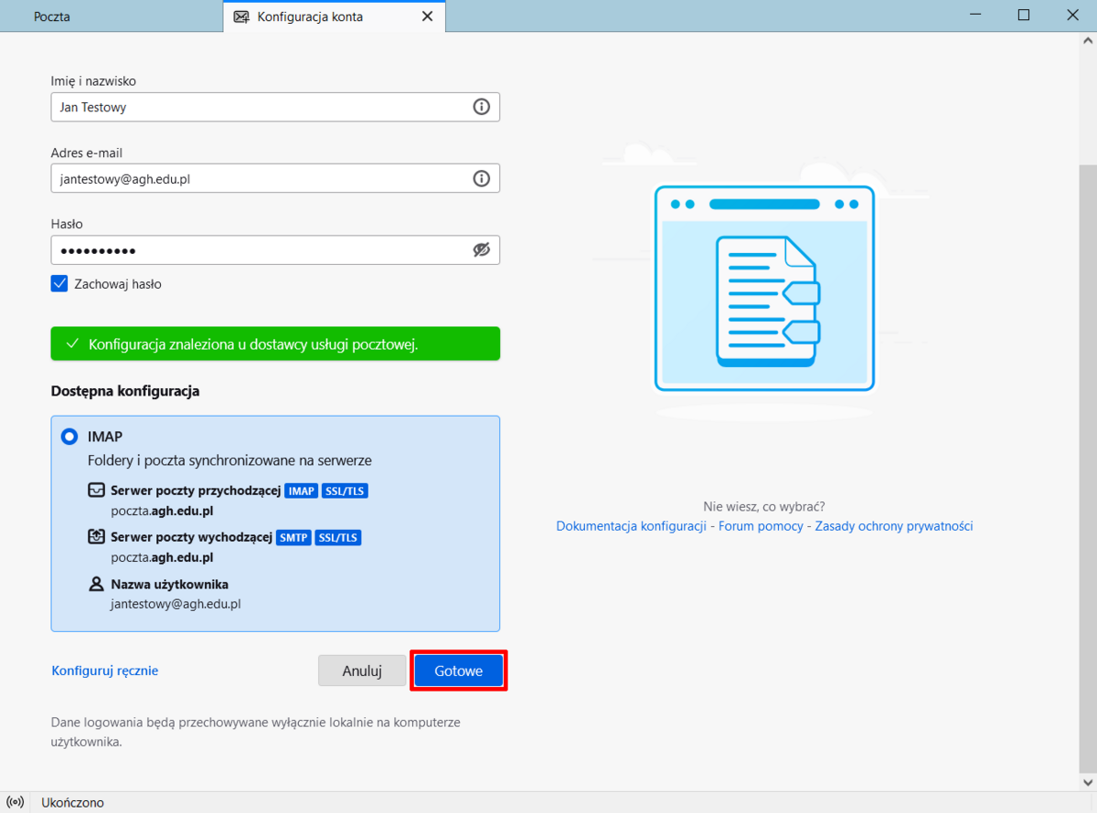The width and height of the screenshot is (1097, 813).
Task: Select the IMAP radio button
Action: point(69,437)
